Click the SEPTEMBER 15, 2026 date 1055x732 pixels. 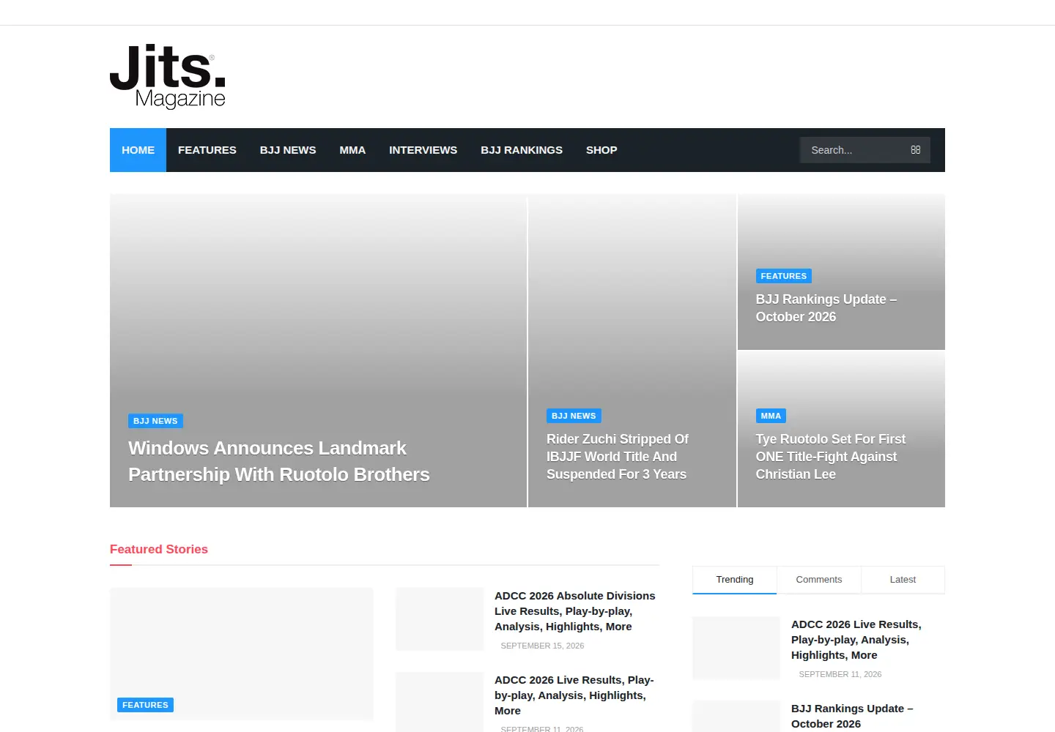click(542, 646)
